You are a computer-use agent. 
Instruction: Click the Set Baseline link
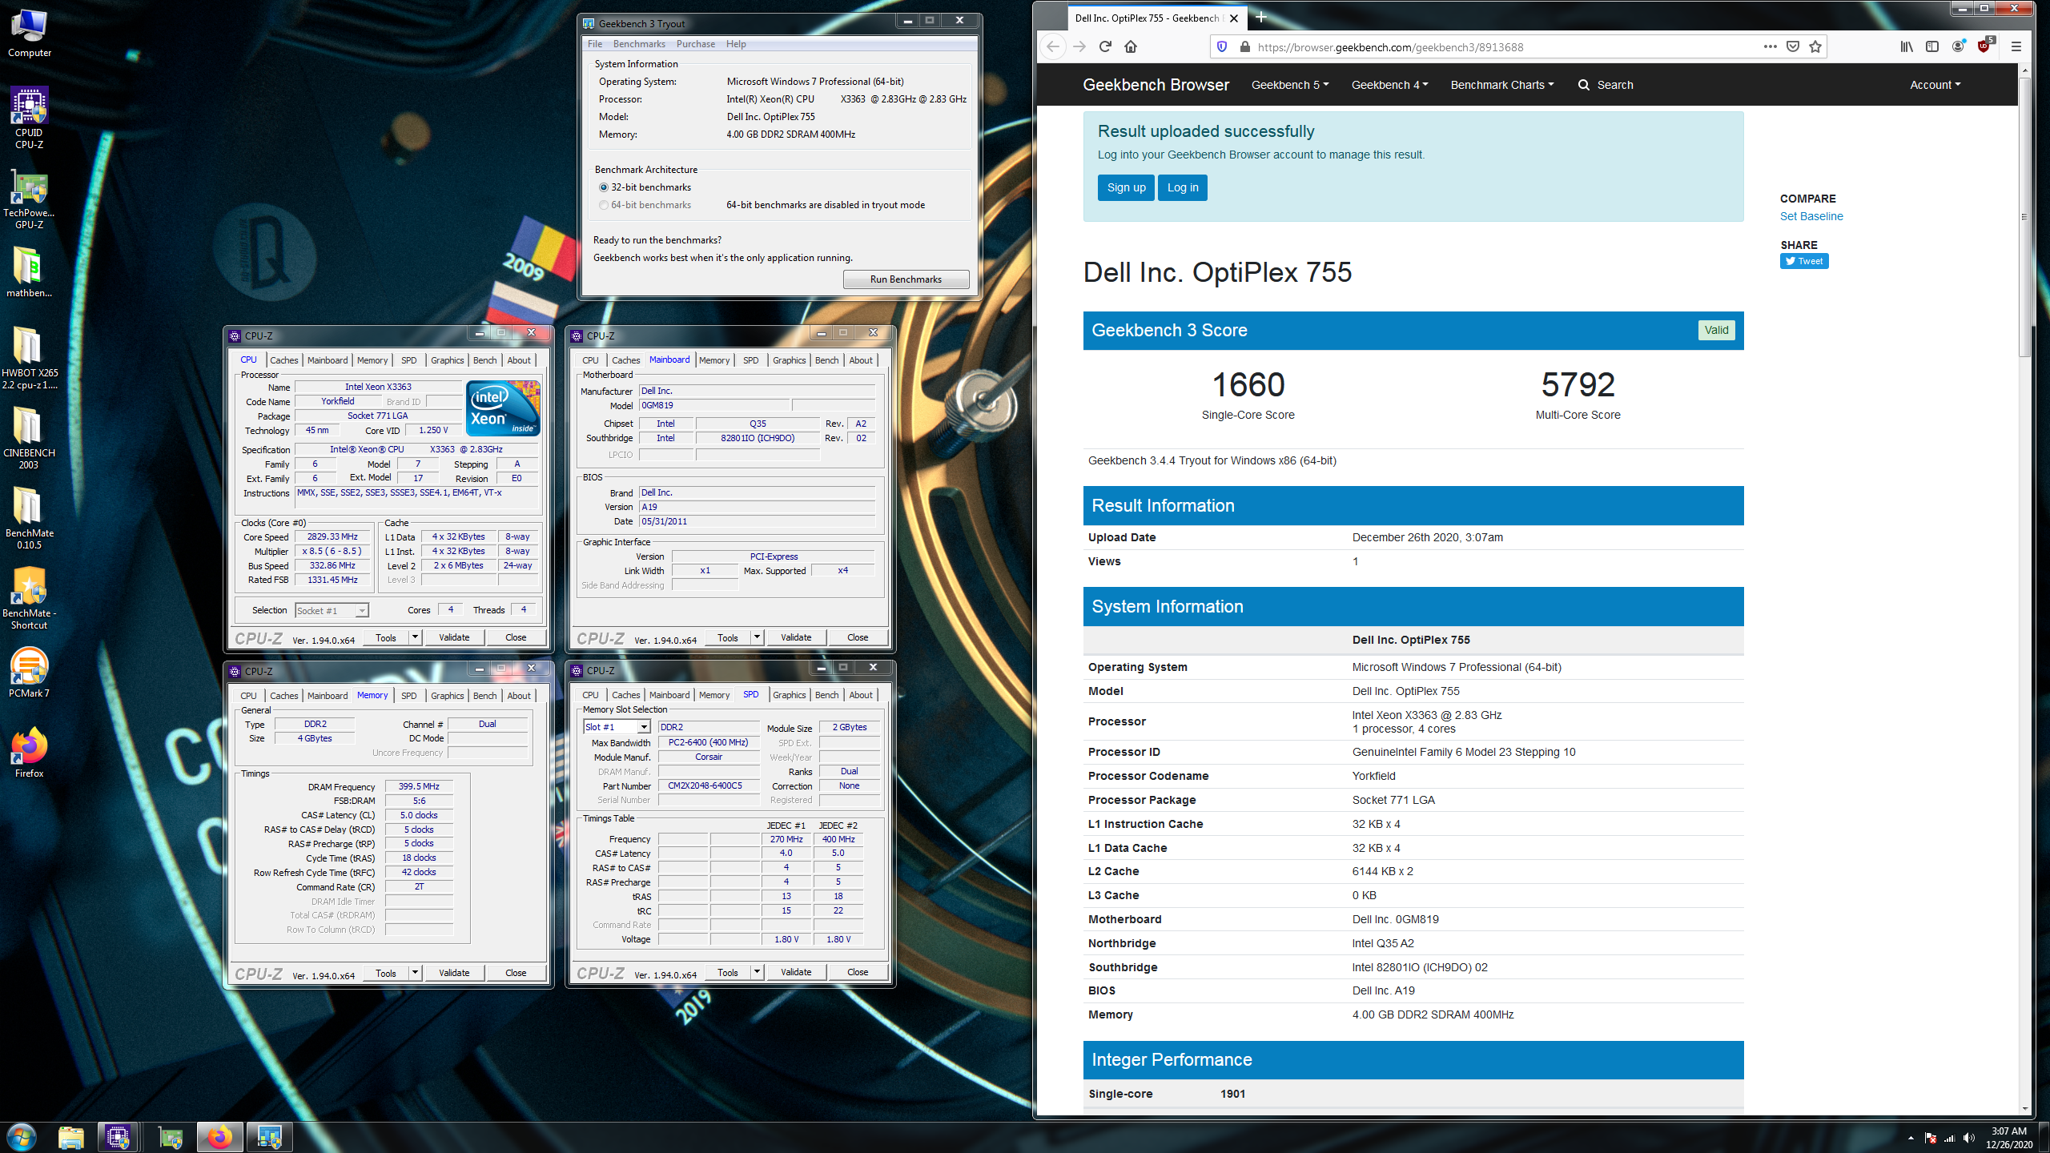click(1811, 216)
